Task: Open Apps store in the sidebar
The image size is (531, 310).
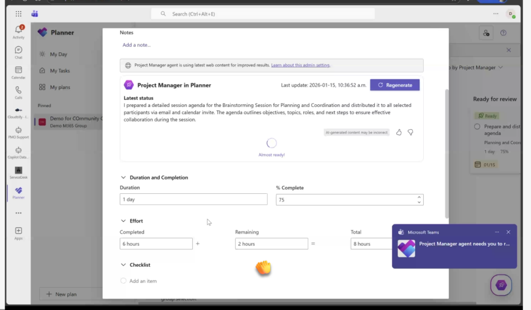Action: [18, 233]
